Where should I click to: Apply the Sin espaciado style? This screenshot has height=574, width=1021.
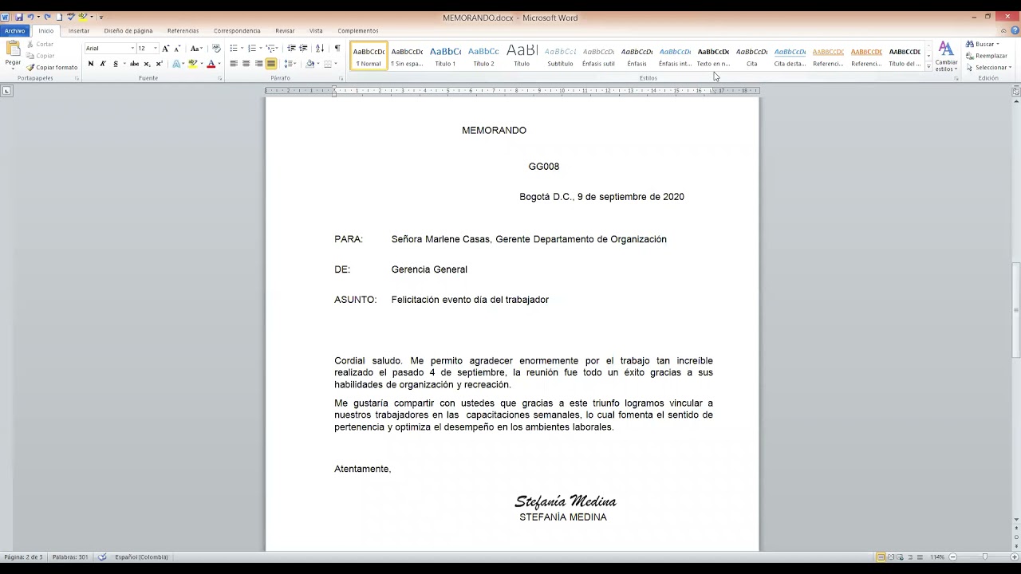[407, 56]
